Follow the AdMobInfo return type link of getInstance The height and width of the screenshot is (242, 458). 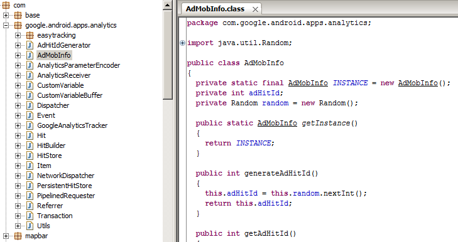pos(277,123)
